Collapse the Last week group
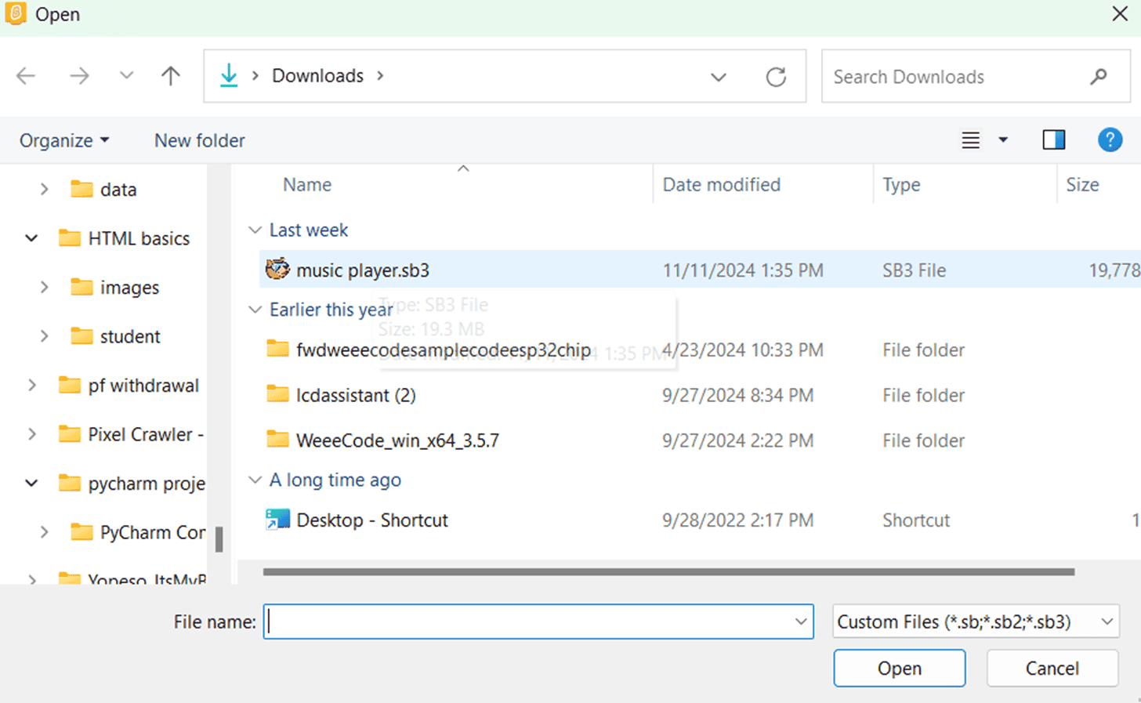This screenshot has height=703, width=1141. (x=255, y=230)
